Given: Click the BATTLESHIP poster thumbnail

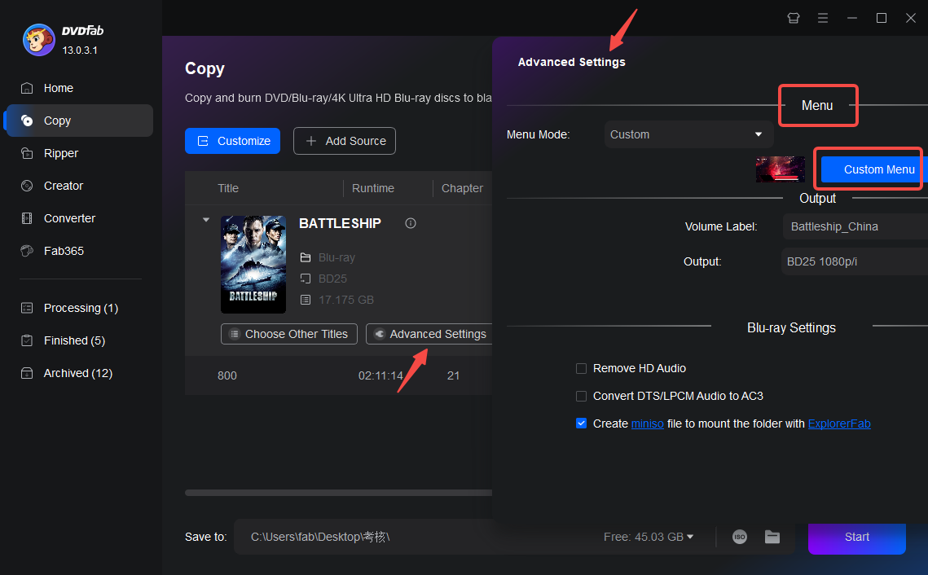Looking at the screenshot, I should coord(253,265).
